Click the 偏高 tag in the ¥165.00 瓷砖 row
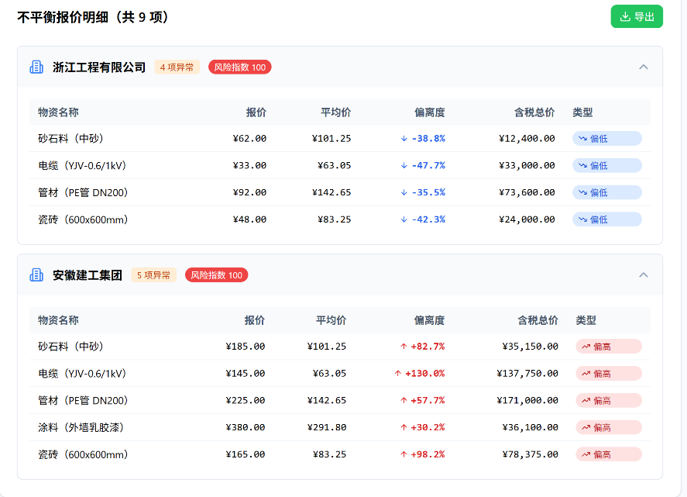This screenshot has height=497, width=687. [609, 454]
